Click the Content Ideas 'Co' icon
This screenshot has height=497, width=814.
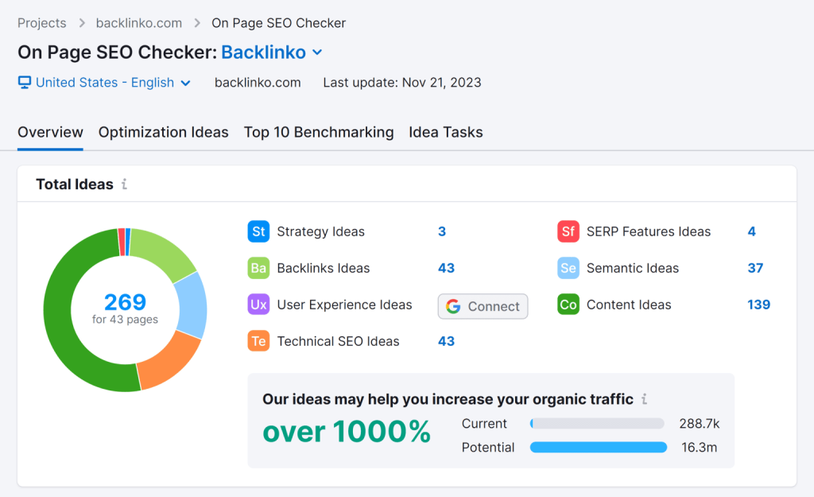(x=568, y=305)
